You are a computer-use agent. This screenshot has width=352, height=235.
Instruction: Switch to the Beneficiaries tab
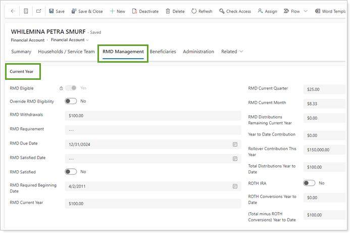pyautogui.click(x=163, y=52)
